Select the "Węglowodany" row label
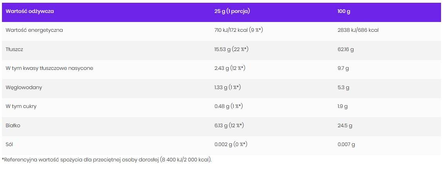This screenshot has width=443, height=172. (x=24, y=88)
